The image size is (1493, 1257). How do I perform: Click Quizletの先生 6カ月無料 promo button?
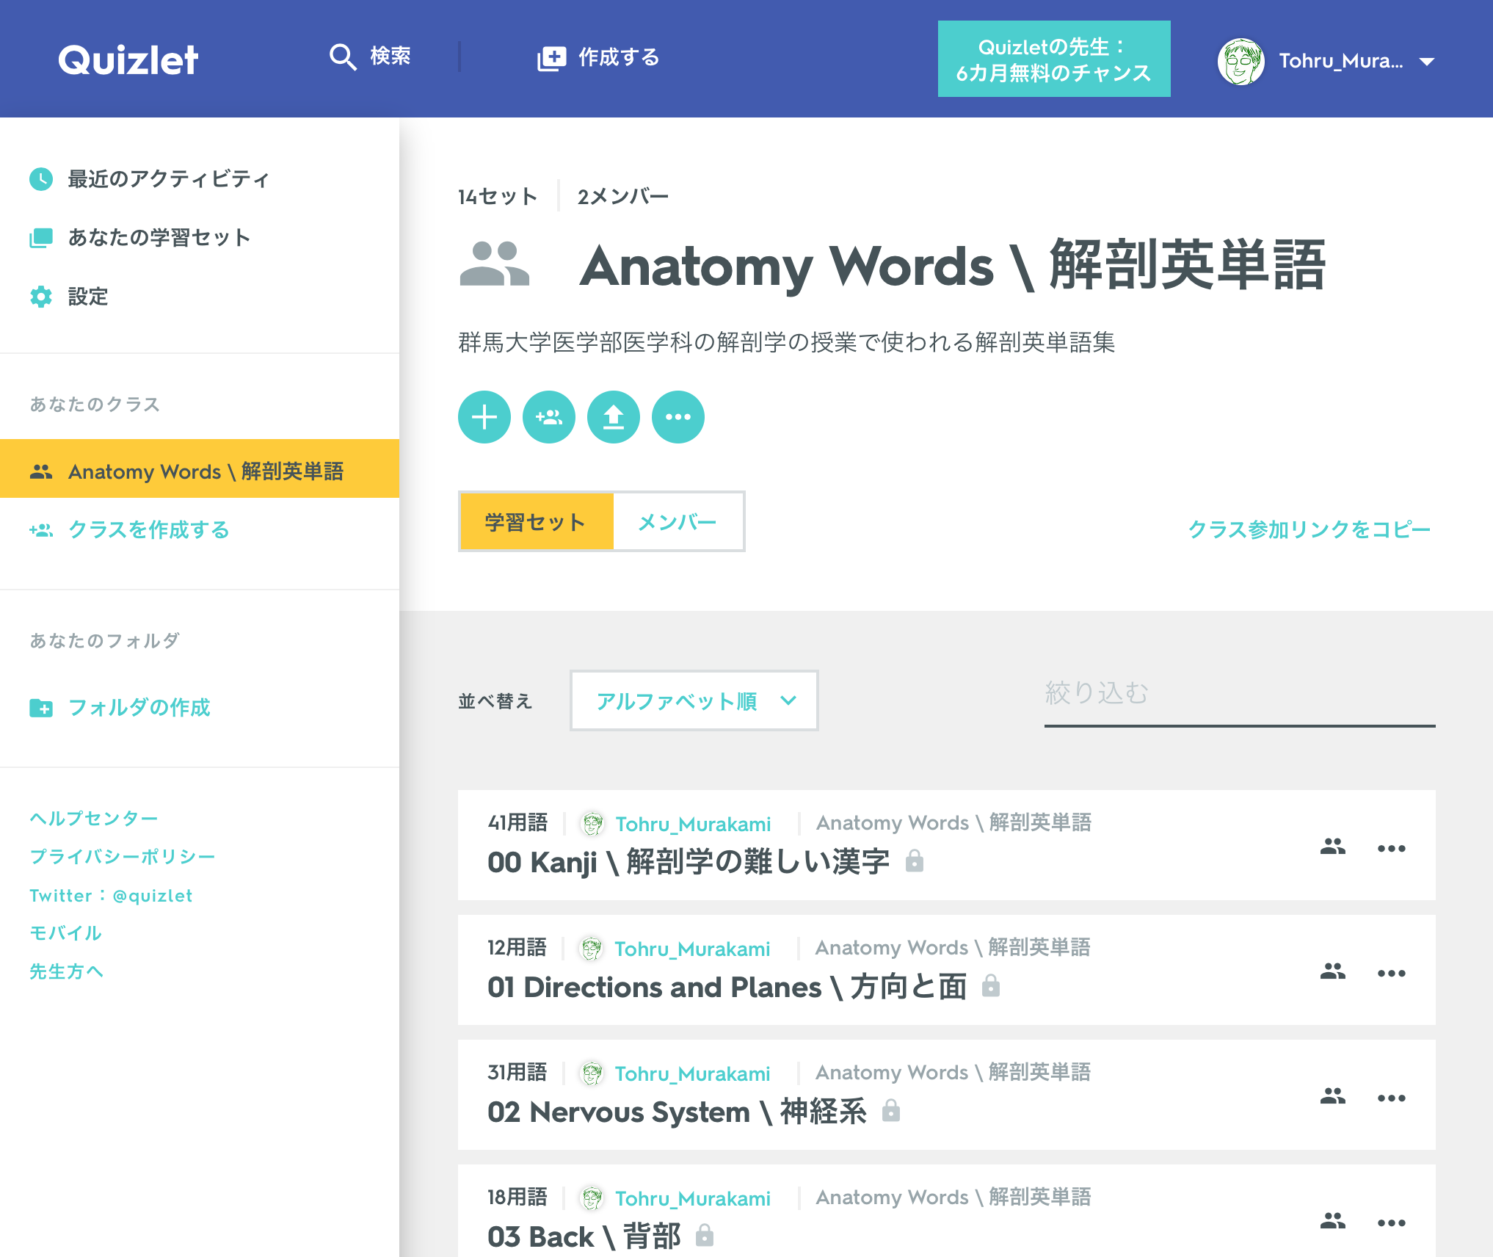tap(1053, 59)
